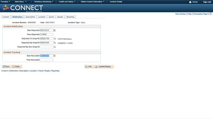
Task: Expand the Favorites dropdown
Action: tap(5, 2)
